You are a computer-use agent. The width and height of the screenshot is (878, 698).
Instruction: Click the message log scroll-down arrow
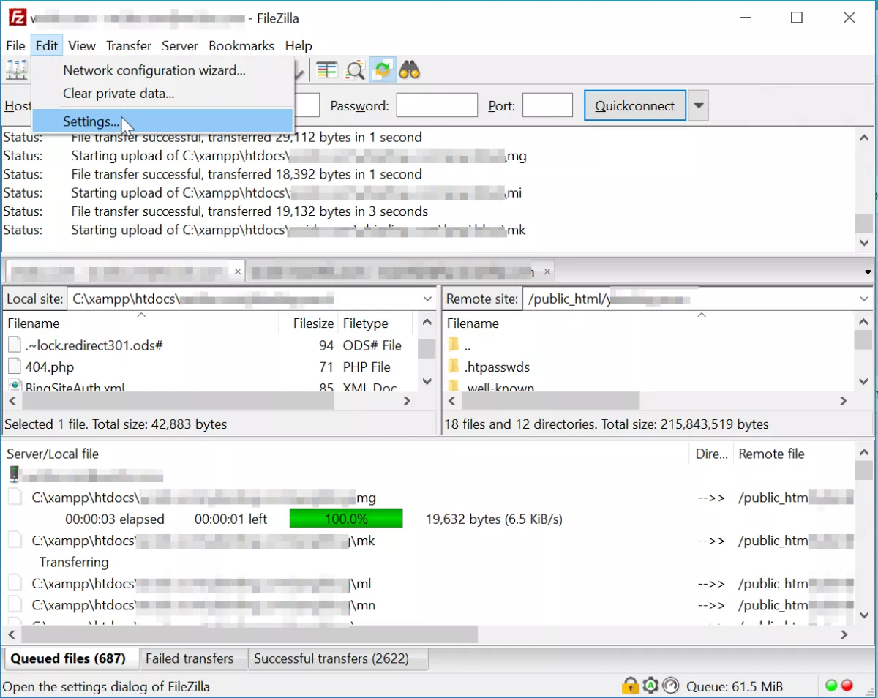(x=864, y=243)
